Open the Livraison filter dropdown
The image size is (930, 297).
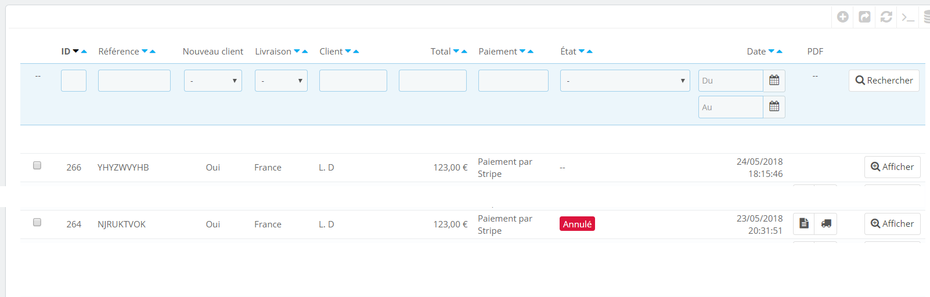(281, 81)
